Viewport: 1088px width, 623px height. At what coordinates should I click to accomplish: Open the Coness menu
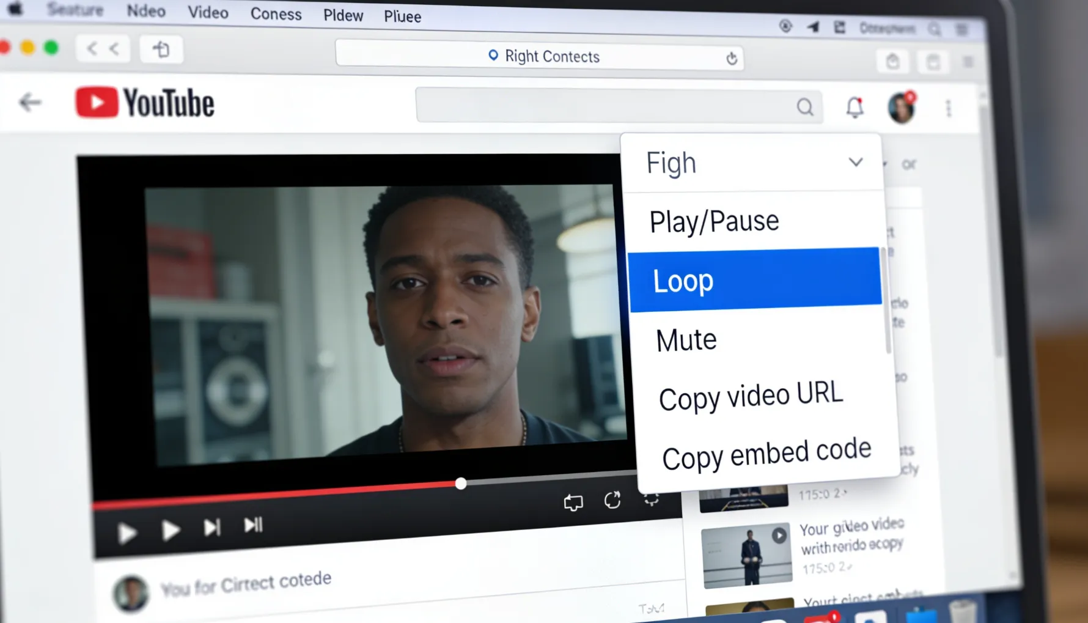(x=276, y=14)
